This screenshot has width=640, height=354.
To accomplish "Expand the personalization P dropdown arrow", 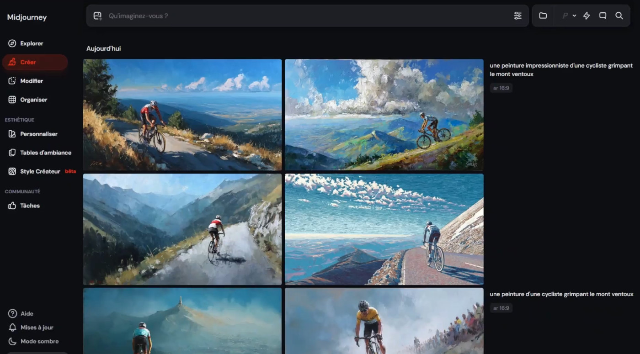I will point(574,16).
